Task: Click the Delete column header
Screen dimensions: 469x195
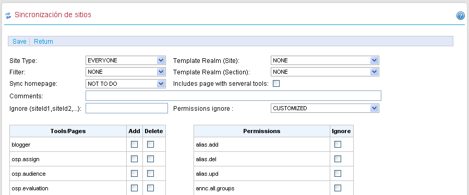Action: (154, 131)
